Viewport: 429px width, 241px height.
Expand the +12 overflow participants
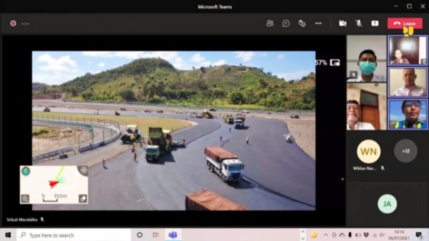click(x=406, y=151)
